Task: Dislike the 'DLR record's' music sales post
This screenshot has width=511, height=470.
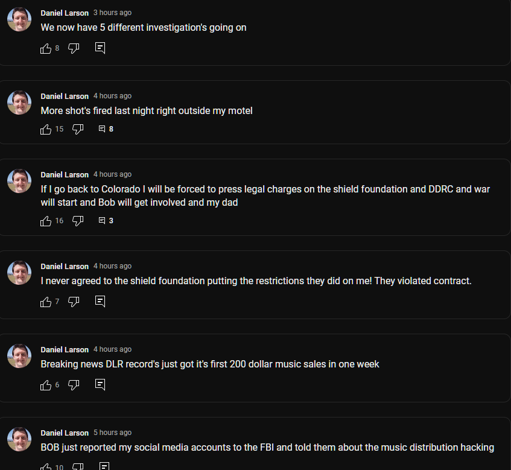Action: pos(74,386)
